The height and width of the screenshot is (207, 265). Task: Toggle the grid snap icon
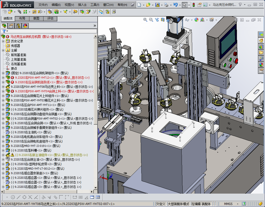coord(81,197)
